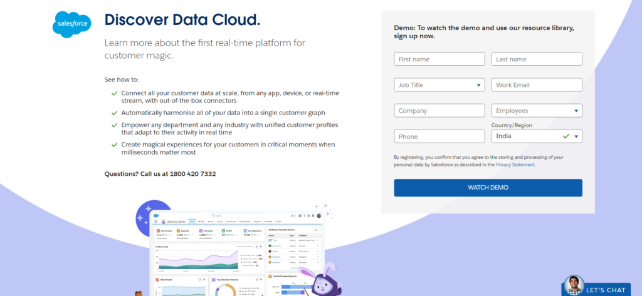
Task: Open the Job Title dropdown
Action: click(x=439, y=85)
